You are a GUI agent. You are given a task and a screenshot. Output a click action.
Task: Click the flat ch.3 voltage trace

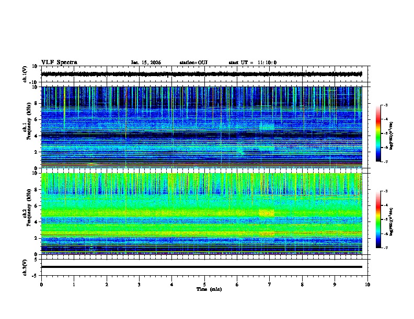pos(201,267)
